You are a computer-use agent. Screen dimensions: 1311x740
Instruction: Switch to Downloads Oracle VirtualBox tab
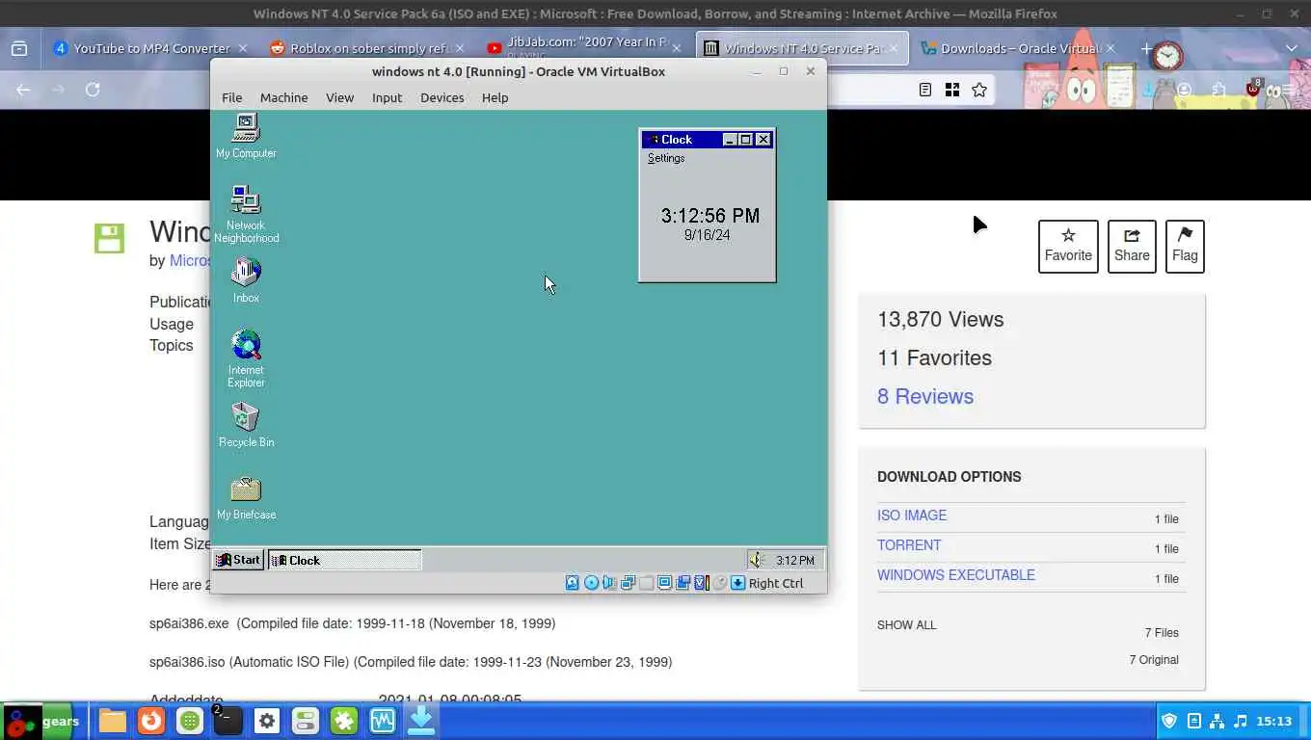coord(1020,48)
